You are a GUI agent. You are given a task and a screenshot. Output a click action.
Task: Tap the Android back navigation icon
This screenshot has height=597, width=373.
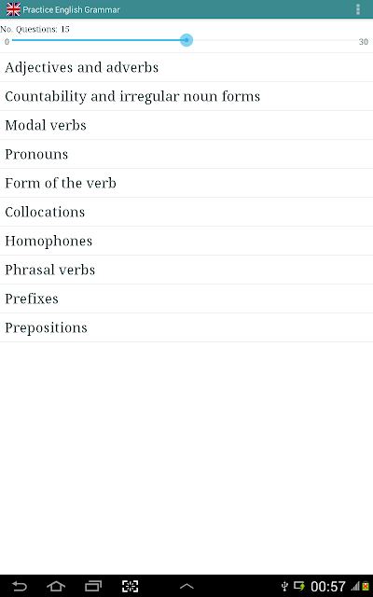click(x=20, y=586)
